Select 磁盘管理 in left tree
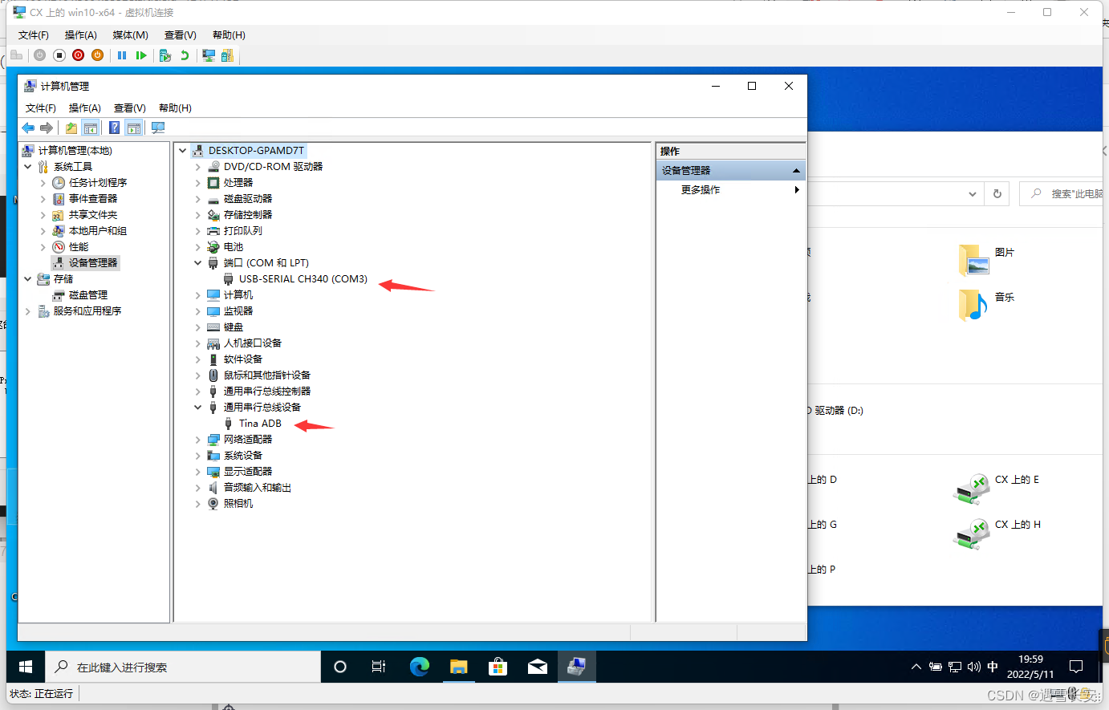 pos(88,295)
